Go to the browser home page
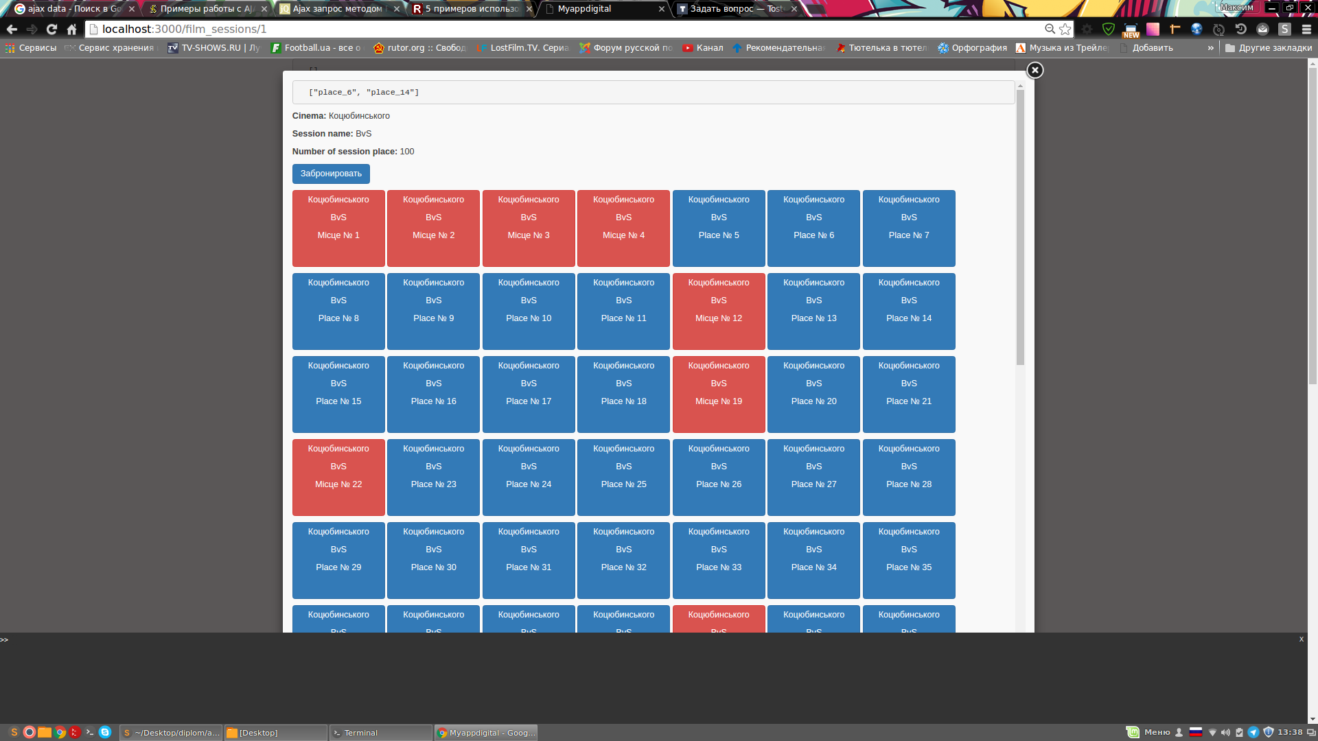 point(71,29)
